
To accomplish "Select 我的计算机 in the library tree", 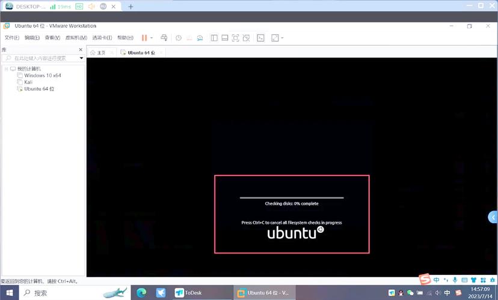I will [x=29, y=69].
